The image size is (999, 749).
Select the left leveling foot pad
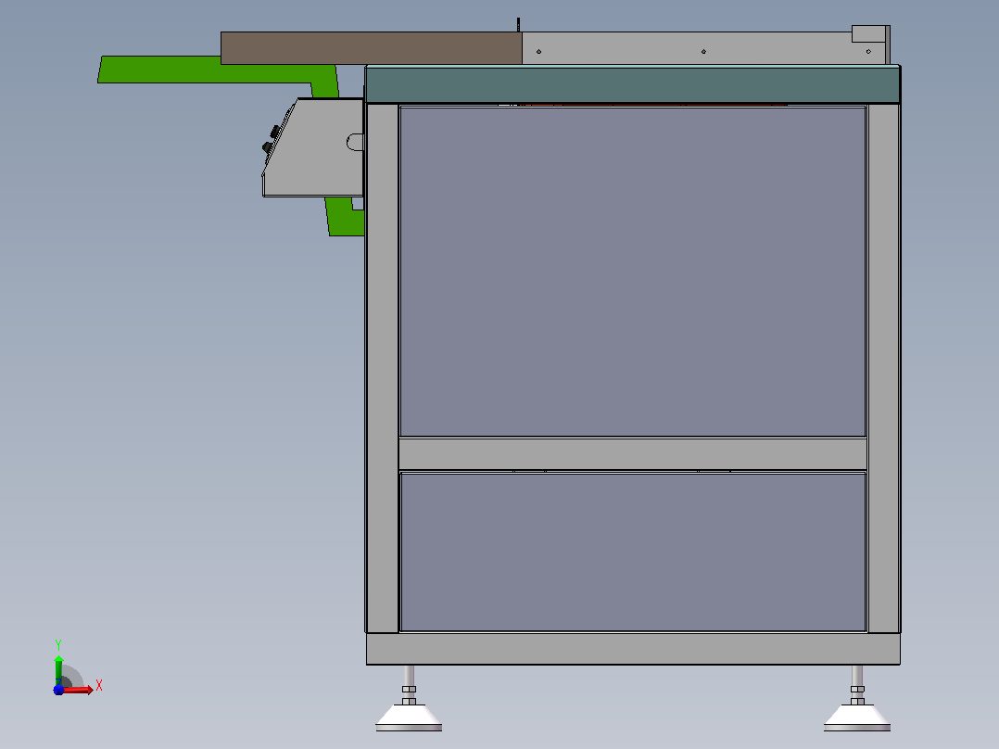(x=409, y=718)
